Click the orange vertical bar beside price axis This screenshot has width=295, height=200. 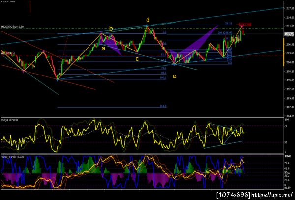(x=284, y=52)
